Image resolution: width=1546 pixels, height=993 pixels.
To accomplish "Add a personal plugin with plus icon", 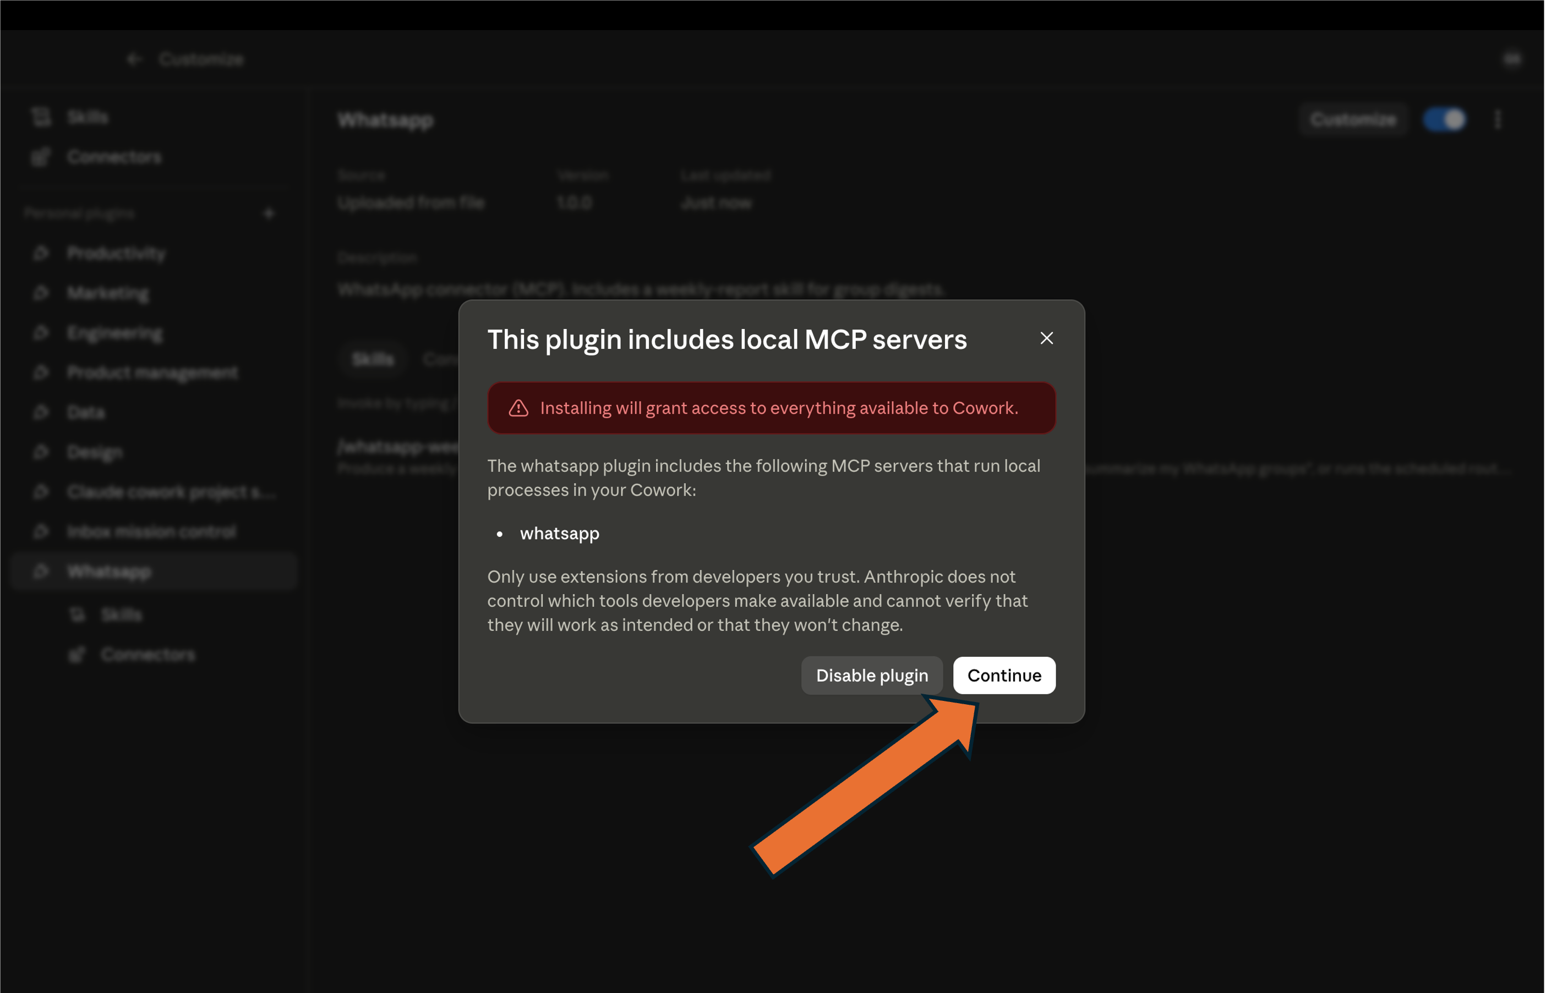I will pyautogui.click(x=269, y=213).
